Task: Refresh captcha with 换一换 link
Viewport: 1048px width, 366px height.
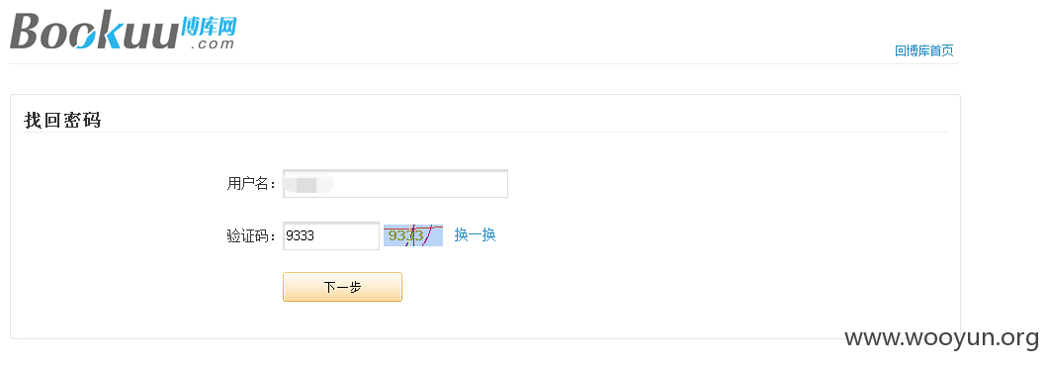Action: pyautogui.click(x=476, y=234)
